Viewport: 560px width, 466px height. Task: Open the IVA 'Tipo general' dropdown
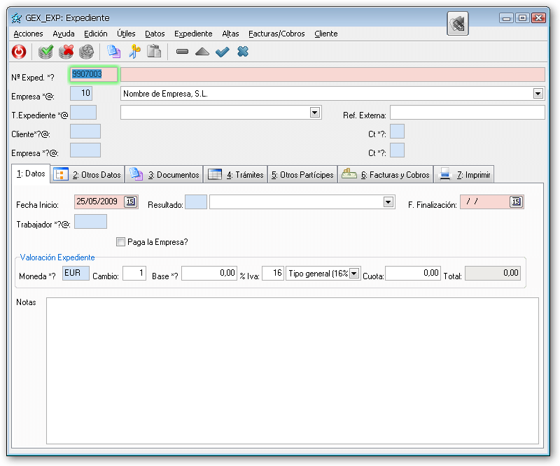click(x=354, y=274)
